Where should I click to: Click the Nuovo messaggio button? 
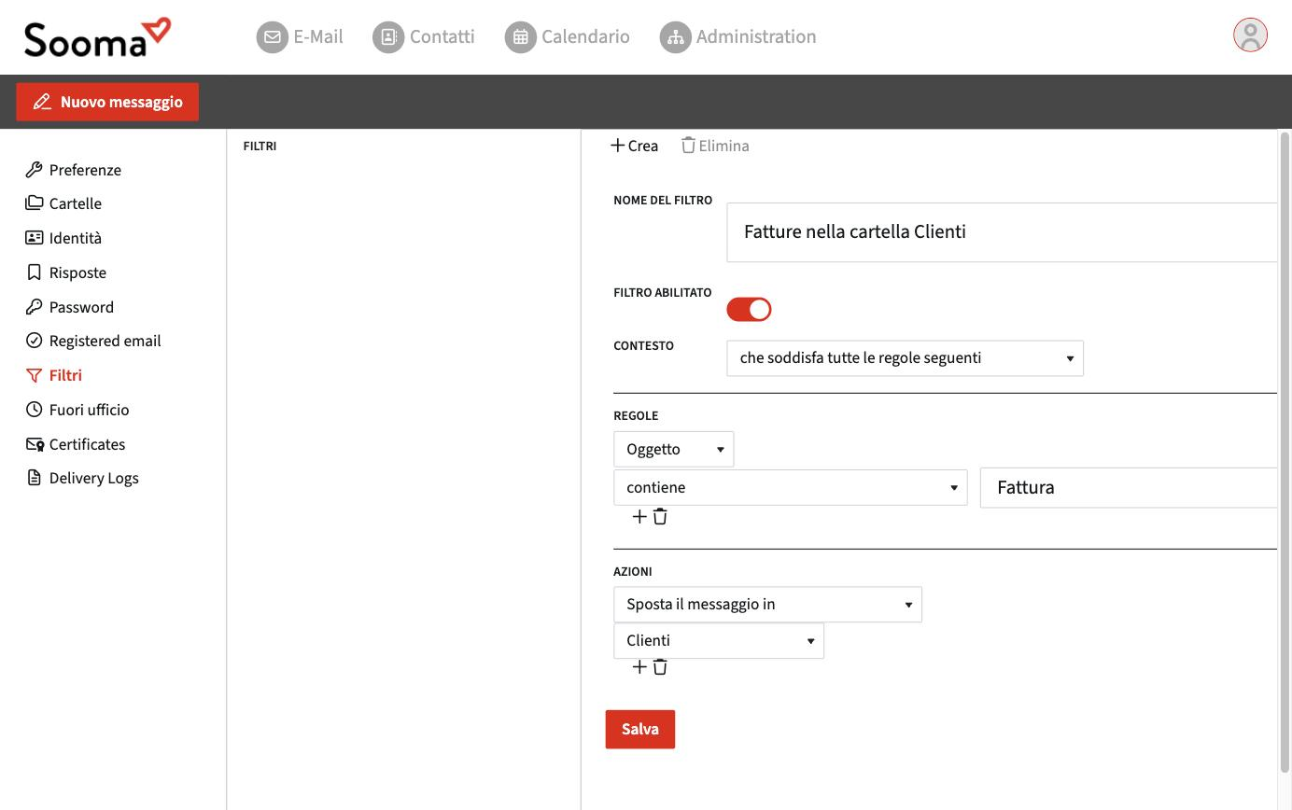point(107,102)
